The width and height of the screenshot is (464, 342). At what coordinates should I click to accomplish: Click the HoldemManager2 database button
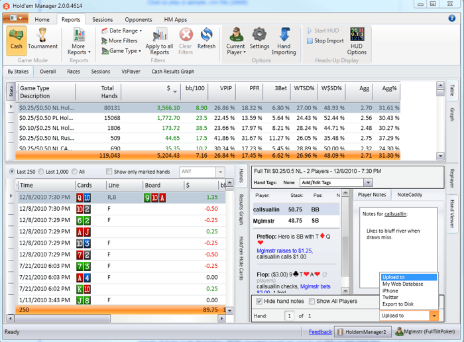click(x=363, y=332)
